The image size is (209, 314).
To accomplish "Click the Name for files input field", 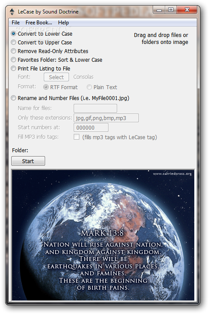I will pyautogui.click(x=95, y=108).
